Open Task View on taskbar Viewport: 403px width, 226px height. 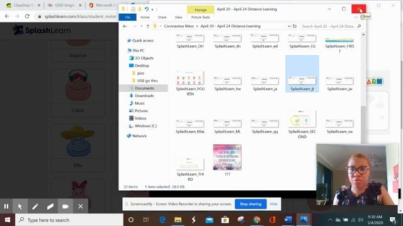pos(146,220)
